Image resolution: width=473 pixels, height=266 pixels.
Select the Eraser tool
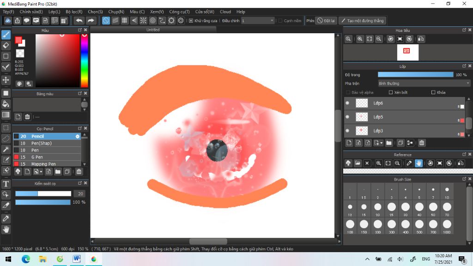click(x=6, y=46)
